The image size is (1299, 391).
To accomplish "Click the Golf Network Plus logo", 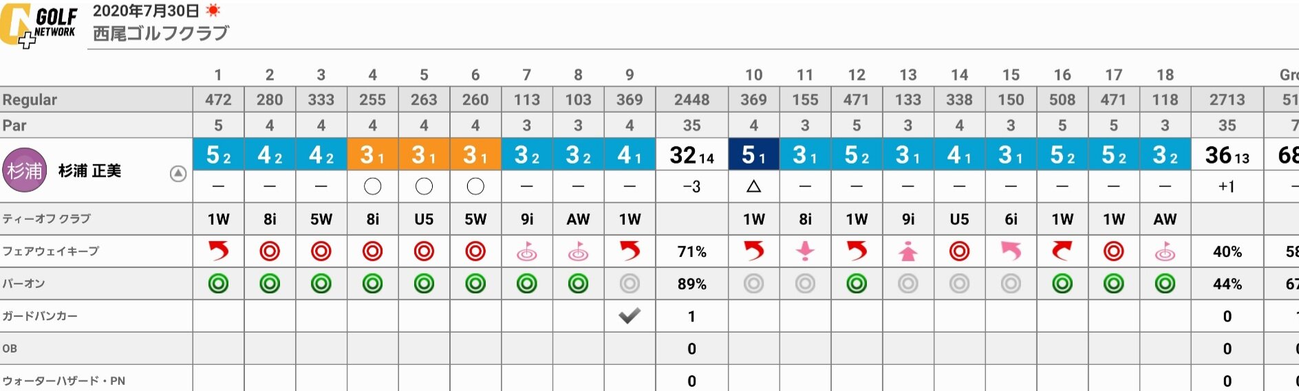I will click(39, 25).
